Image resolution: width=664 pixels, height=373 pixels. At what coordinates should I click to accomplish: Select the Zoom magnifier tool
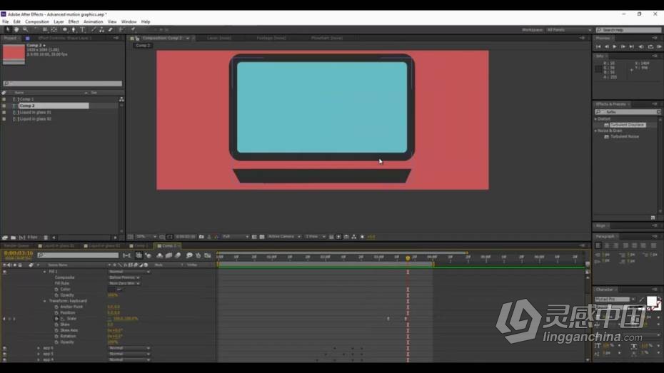point(26,30)
